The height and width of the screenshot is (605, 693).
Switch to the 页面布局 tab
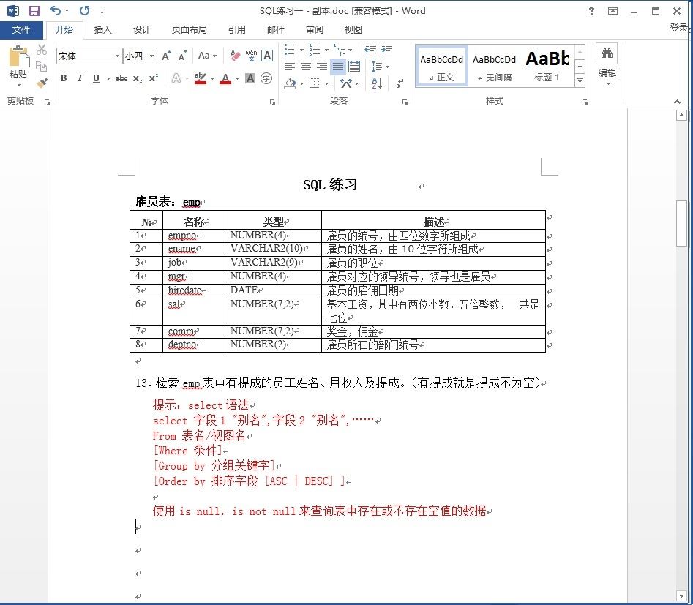coord(189,29)
